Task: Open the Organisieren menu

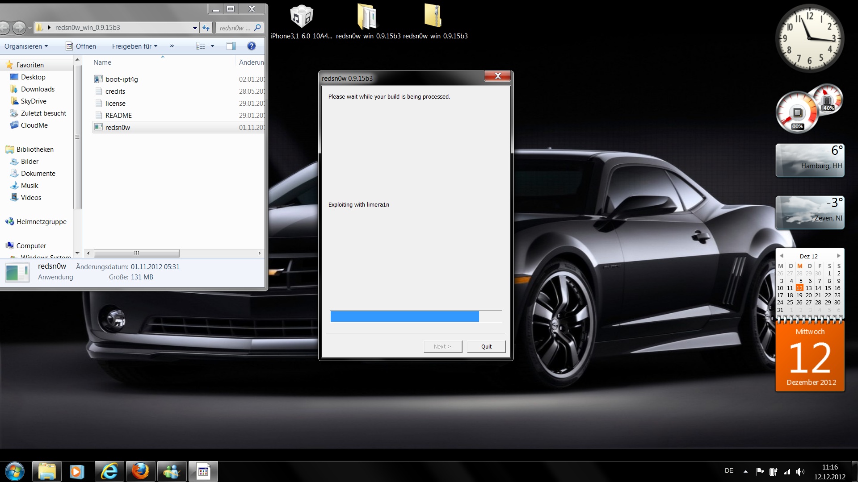Action: [26, 46]
